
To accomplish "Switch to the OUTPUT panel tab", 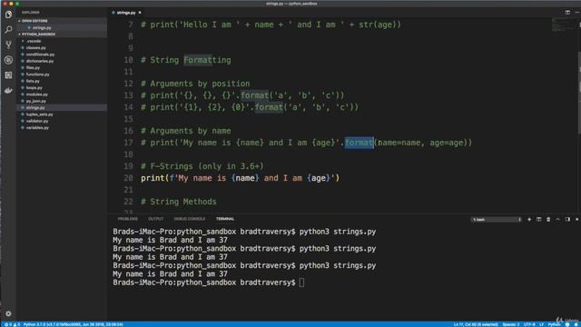I will pyautogui.click(x=155, y=219).
